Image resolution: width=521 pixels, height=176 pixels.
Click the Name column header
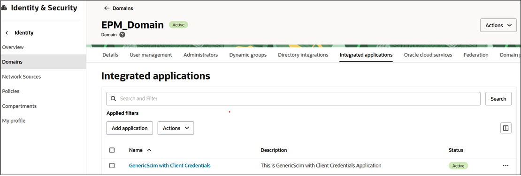(x=136, y=150)
